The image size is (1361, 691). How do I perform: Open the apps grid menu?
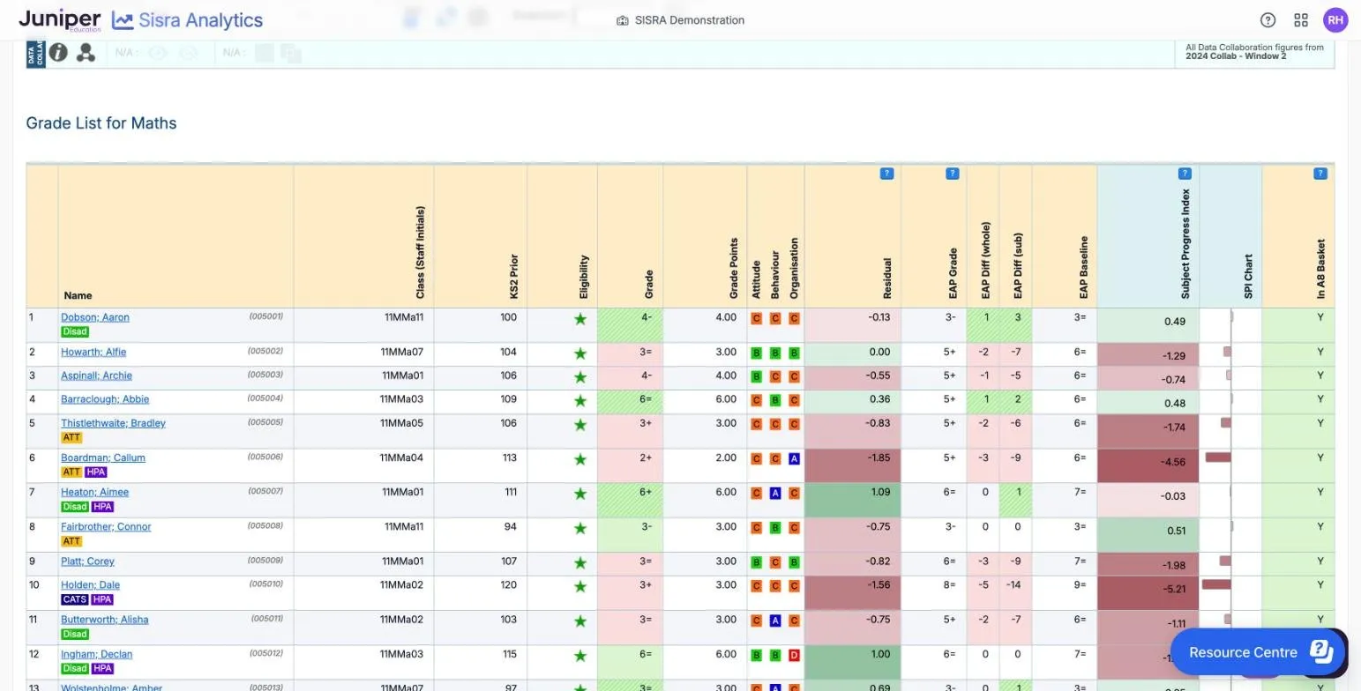(x=1301, y=20)
